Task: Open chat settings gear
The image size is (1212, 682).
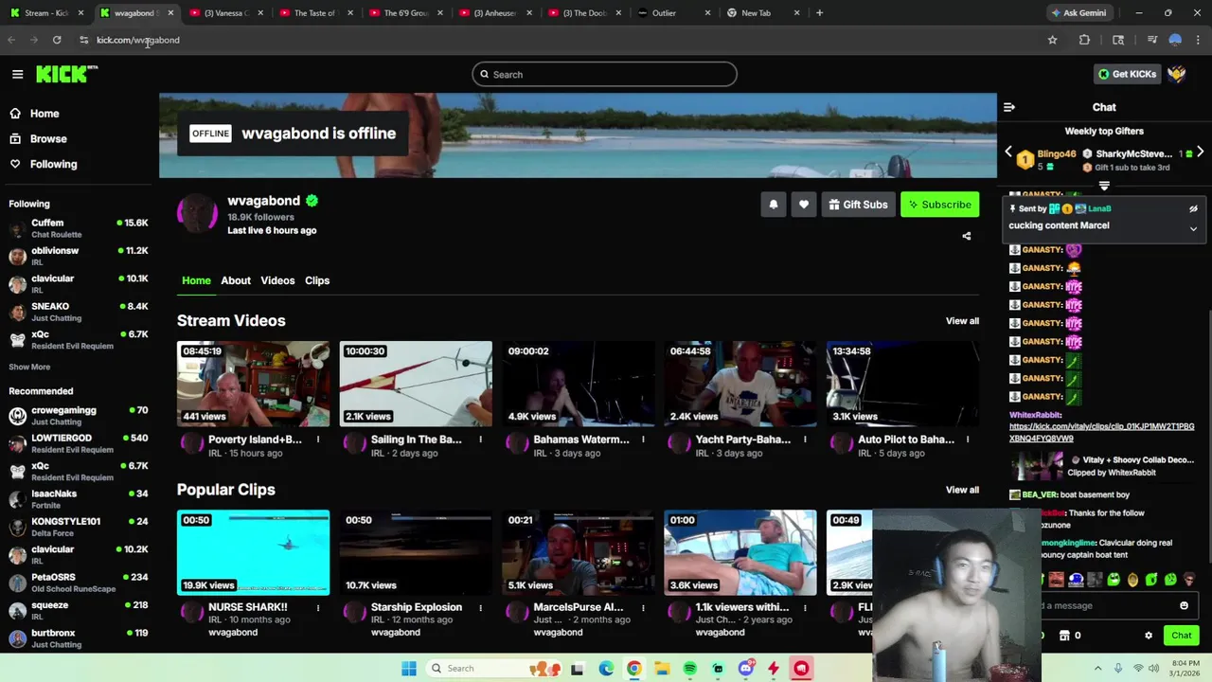Action: (1149, 636)
